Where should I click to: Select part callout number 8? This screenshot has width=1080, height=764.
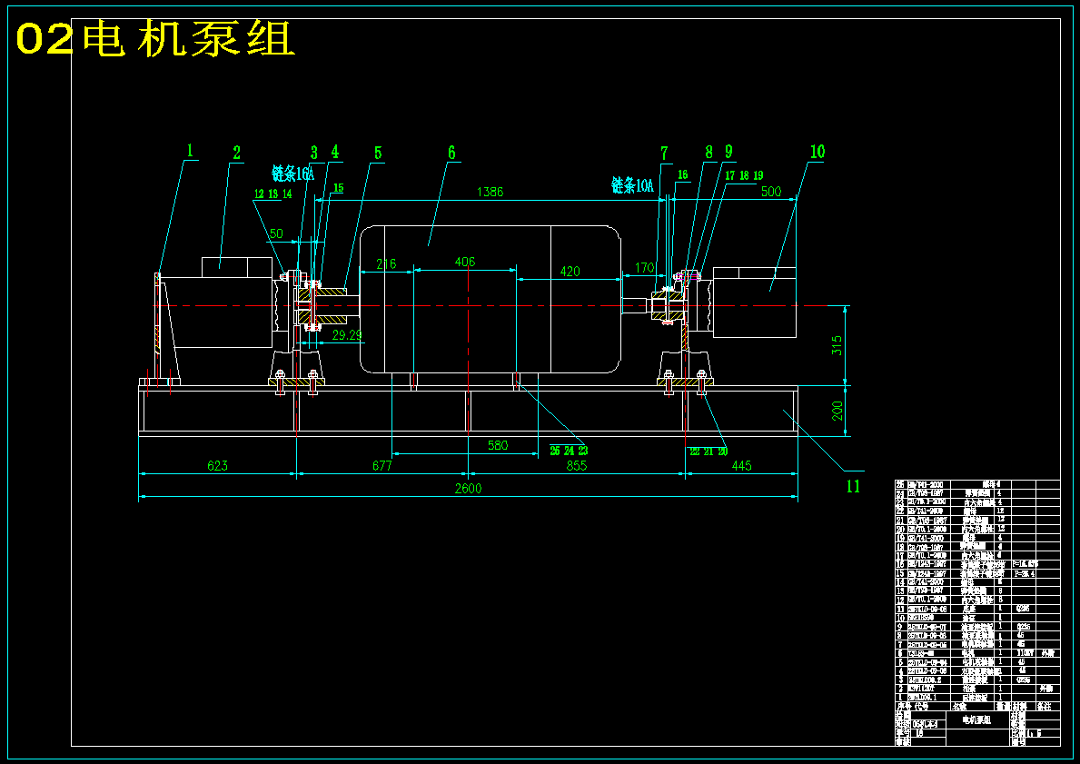708,152
